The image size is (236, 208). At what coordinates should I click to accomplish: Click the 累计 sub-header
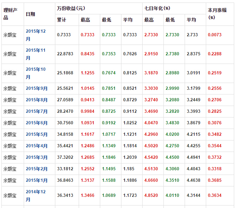coord(61,20)
